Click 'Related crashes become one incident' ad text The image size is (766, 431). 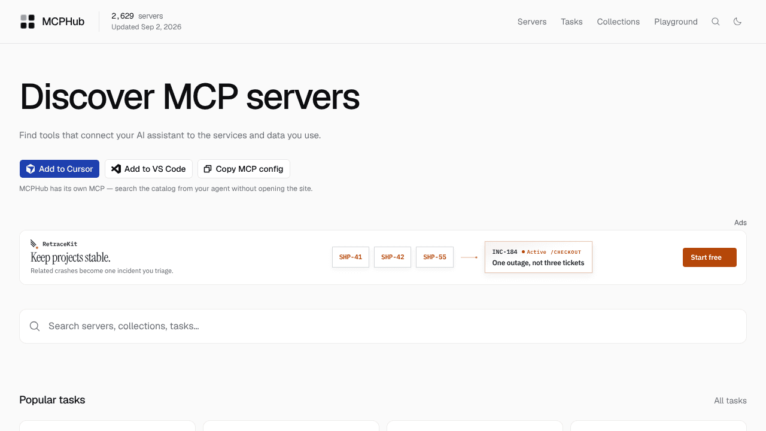102,271
